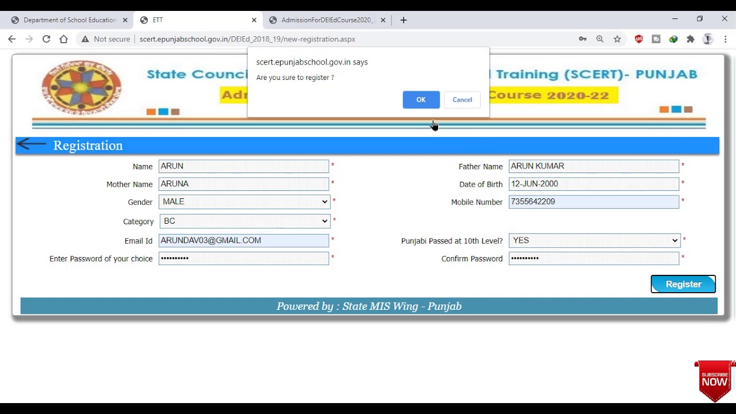Open saved passwords key icon
Image resolution: width=736 pixels, height=414 pixels.
pos(582,39)
